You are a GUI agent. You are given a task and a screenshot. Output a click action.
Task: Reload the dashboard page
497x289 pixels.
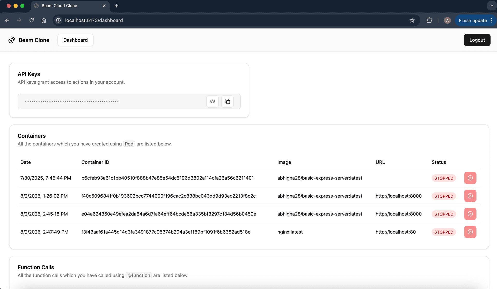point(32,20)
